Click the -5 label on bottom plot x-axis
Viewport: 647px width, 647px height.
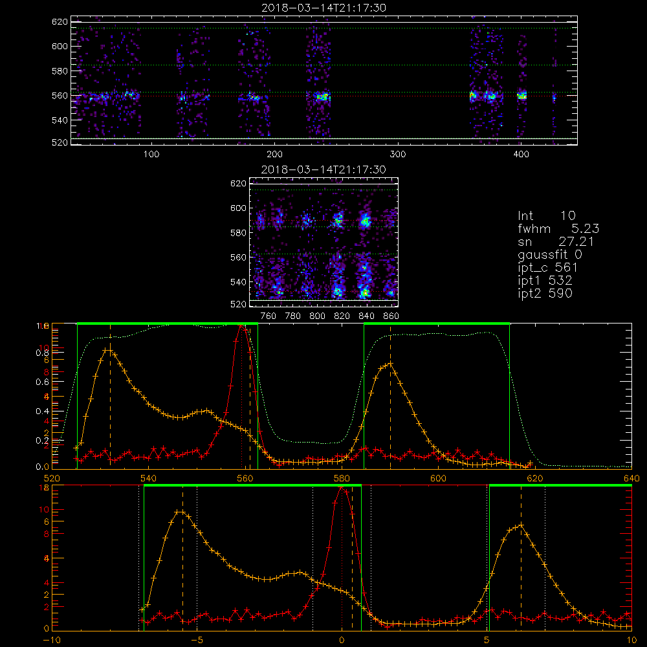[x=197, y=641]
